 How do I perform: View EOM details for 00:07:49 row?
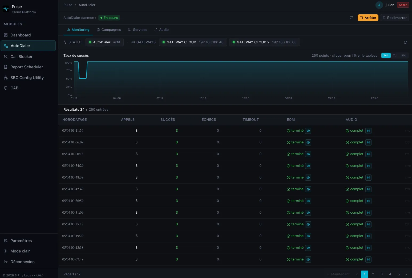pos(308,260)
